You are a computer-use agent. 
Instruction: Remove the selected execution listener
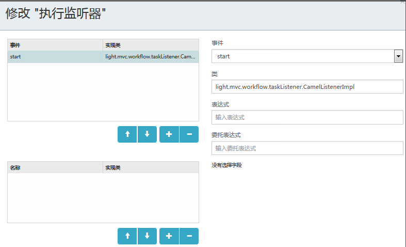(189, 134)
